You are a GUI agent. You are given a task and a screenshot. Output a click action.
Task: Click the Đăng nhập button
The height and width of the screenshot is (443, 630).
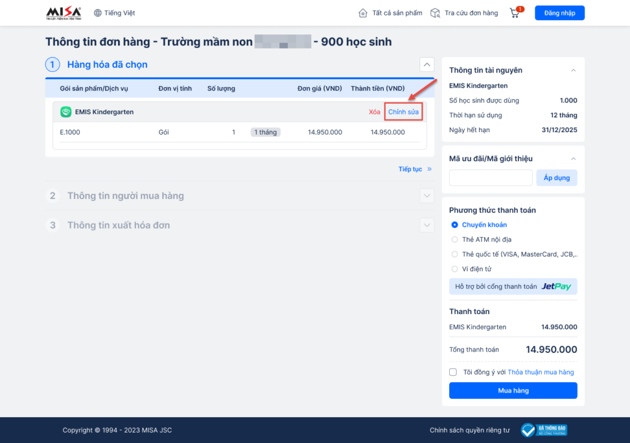[x=560, y=13]
